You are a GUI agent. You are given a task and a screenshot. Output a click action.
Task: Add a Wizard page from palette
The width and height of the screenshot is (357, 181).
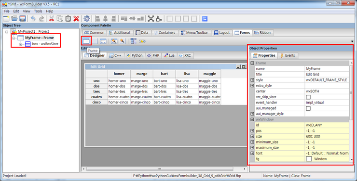(123, 41)
